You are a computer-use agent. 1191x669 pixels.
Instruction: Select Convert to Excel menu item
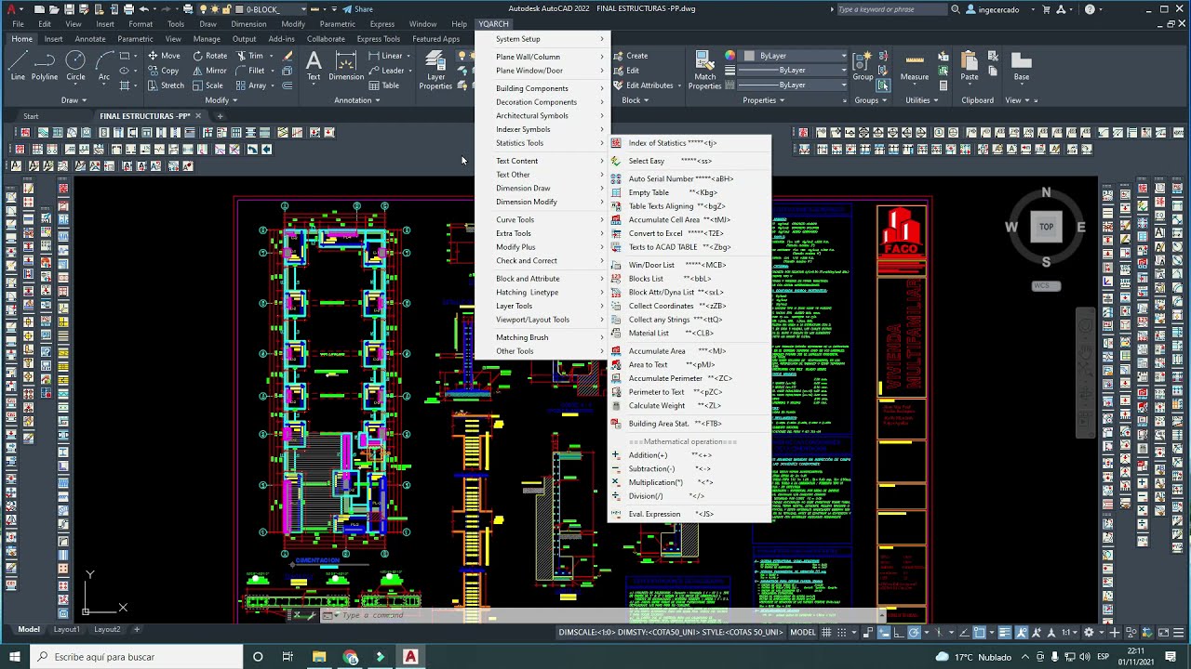pyautogui.click(x=689, y=233)
